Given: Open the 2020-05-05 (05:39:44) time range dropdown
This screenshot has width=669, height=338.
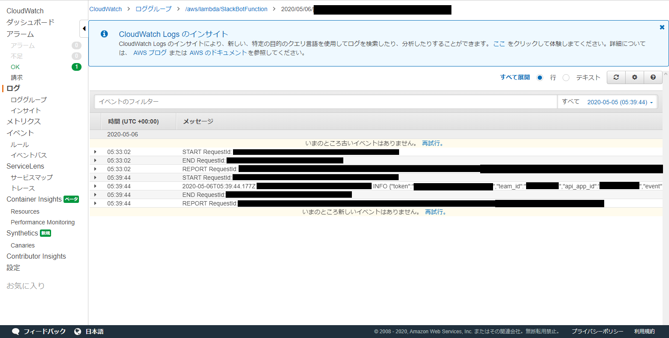Looking at the screenshot, I should click(620, 102).
